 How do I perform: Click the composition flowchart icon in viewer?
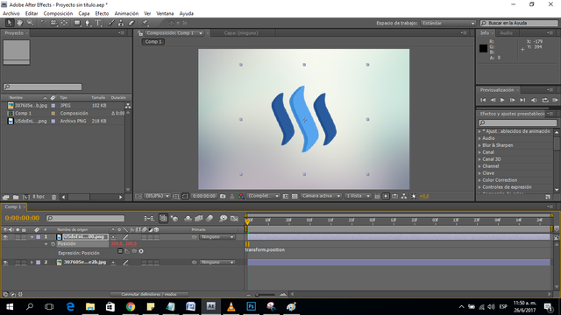tap(404, 196)
